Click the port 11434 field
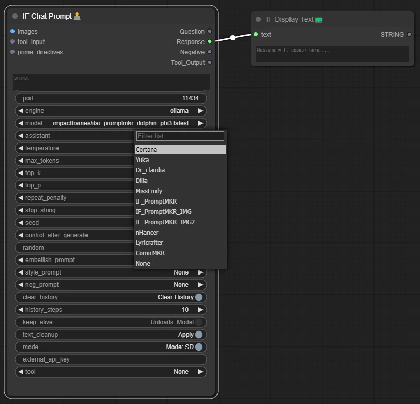This screenshot has width=420, height=404. (x=111, y=98)
